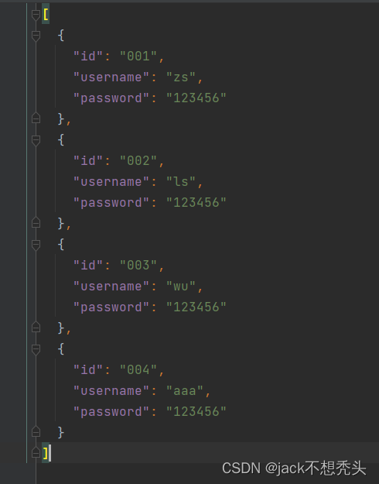This screenshot has height=484, width=379.
Task: Place cursor on username value "zs"
Action: 181,77
